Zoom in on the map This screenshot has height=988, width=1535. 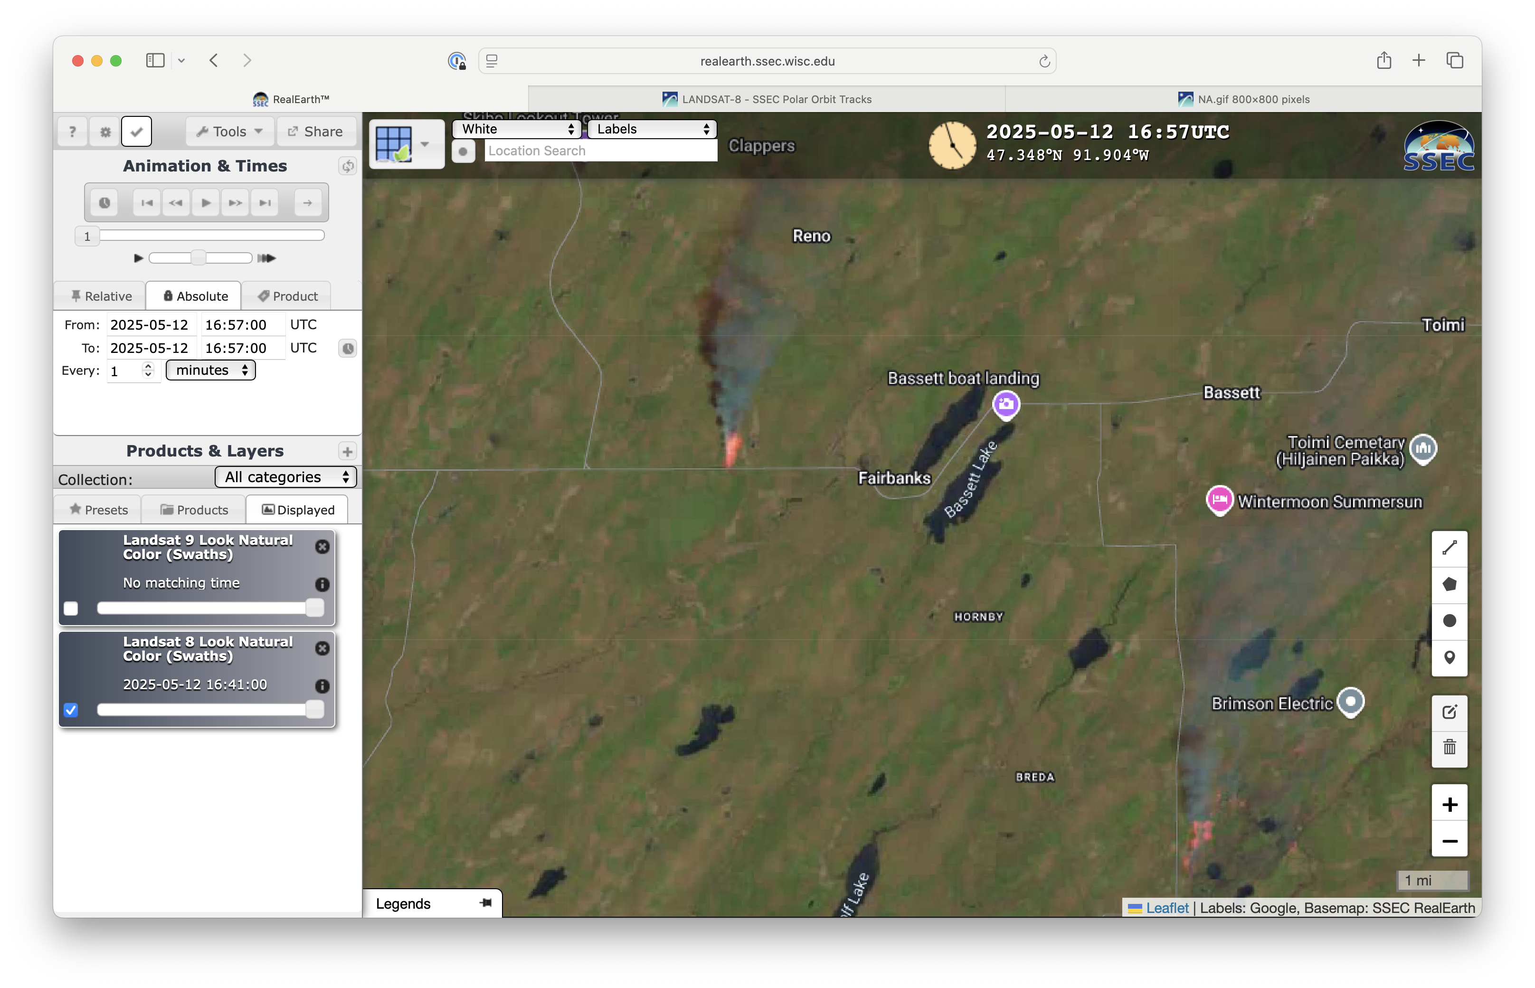point(1449,804)
